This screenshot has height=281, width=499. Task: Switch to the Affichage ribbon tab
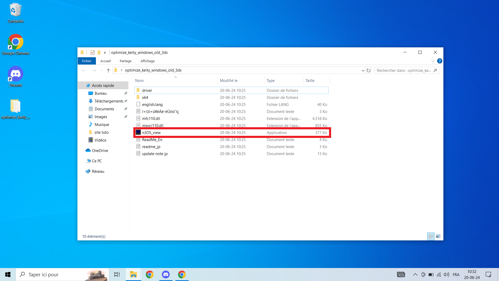(x=147, y=61)
